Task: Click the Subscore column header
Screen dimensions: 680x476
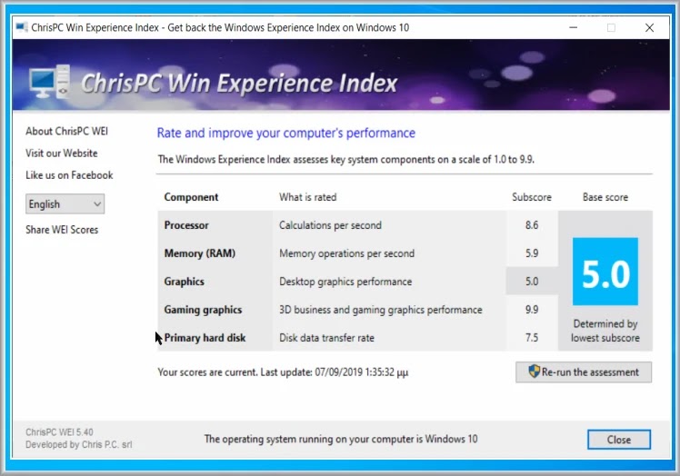Action: tap(532, 197)
